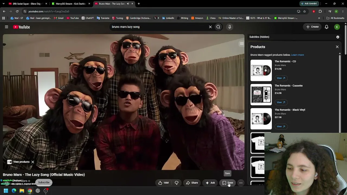
Task: Expand the Subtitles (hidden) section
Action: coord(338,37)
